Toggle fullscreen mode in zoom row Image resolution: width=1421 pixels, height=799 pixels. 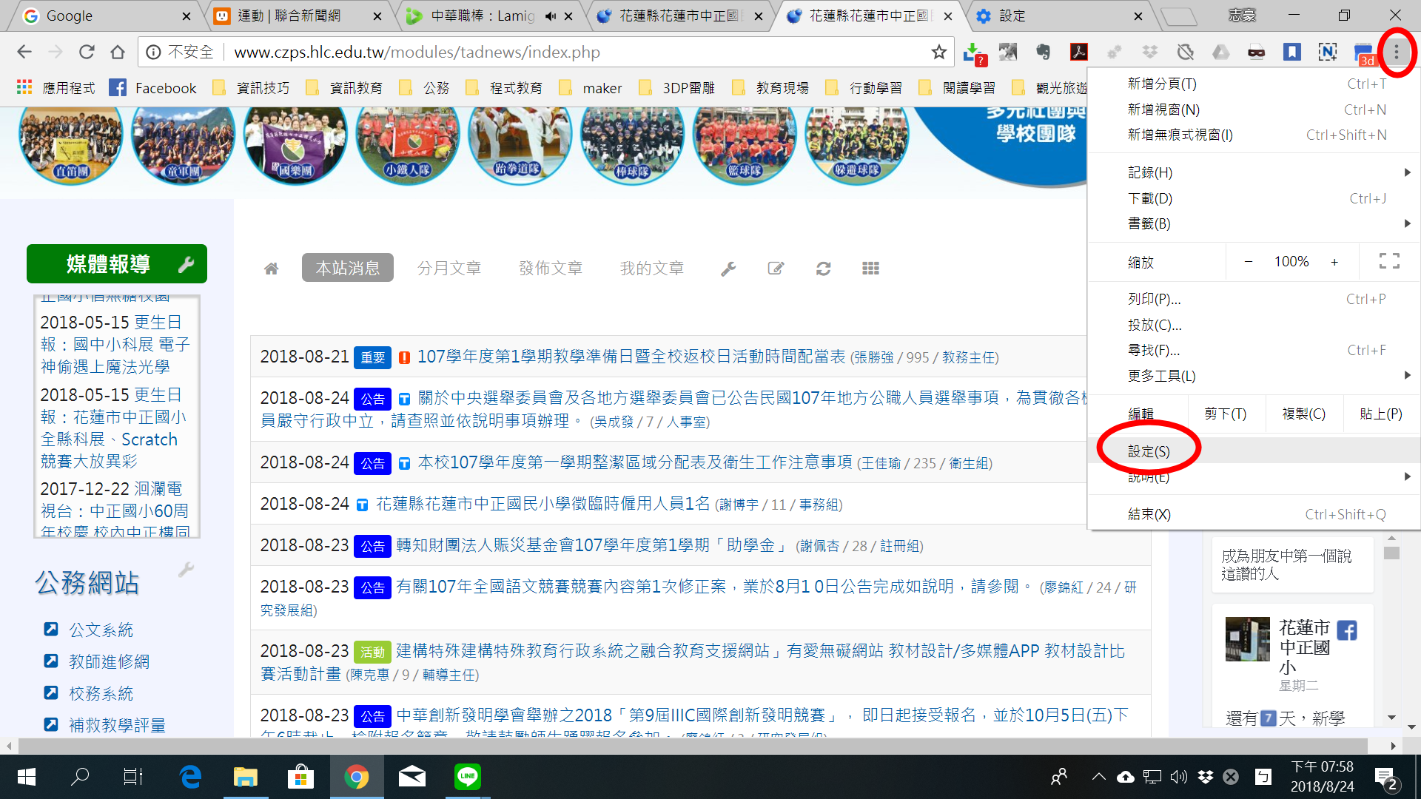[x=1388, y=261]
